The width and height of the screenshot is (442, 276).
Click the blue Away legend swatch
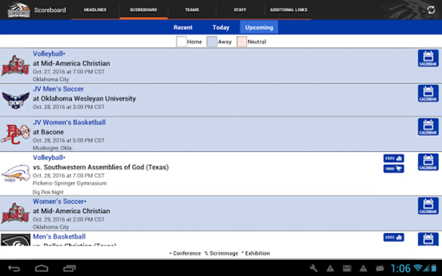point(212,42)
